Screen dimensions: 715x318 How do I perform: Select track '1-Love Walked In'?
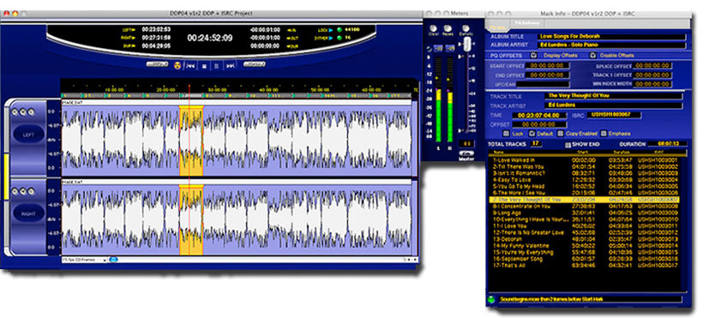pos(584,160)
